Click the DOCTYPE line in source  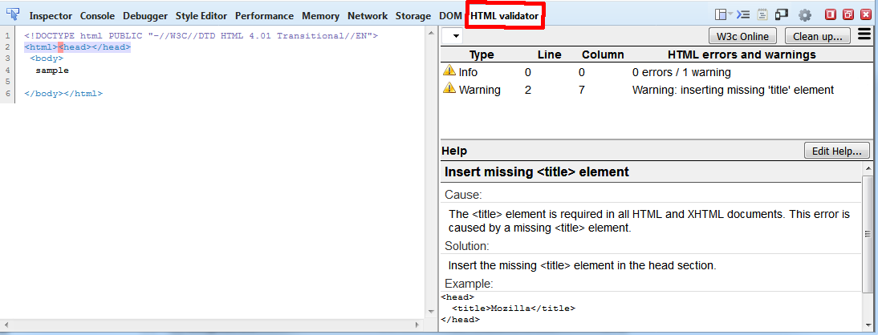[x=201, y=36]
